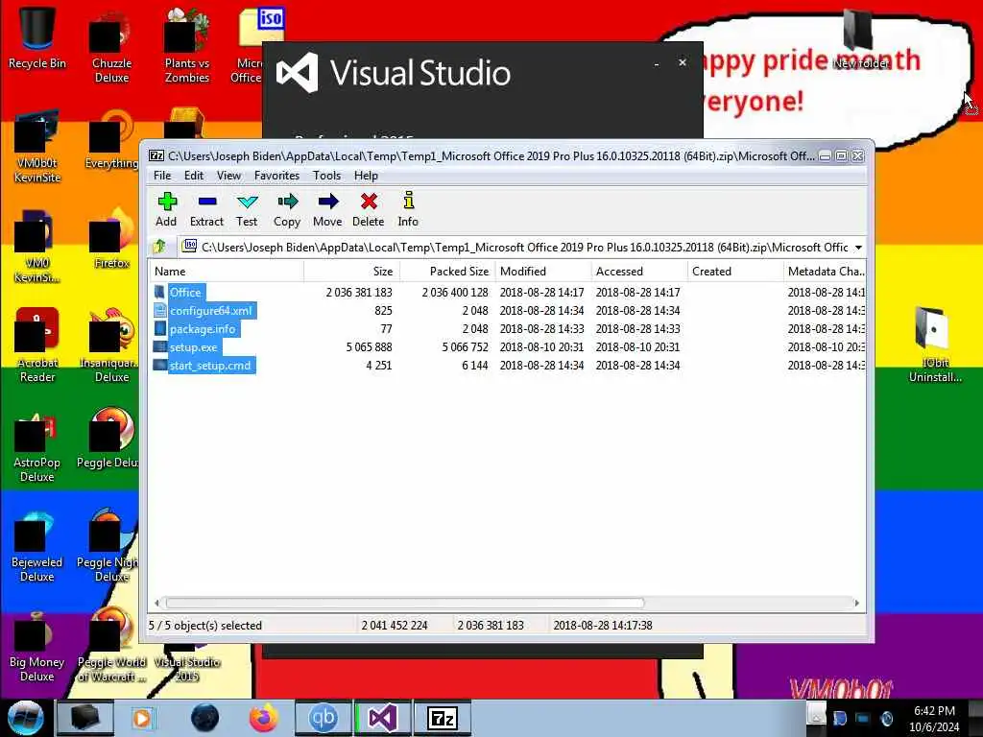Click the red Delete toolbar icon
Viewport: 983px width, 737px height.
point(369,209)
